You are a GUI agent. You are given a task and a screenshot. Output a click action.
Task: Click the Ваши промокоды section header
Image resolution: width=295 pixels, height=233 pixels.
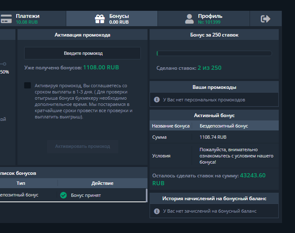[x=214, y=87]
